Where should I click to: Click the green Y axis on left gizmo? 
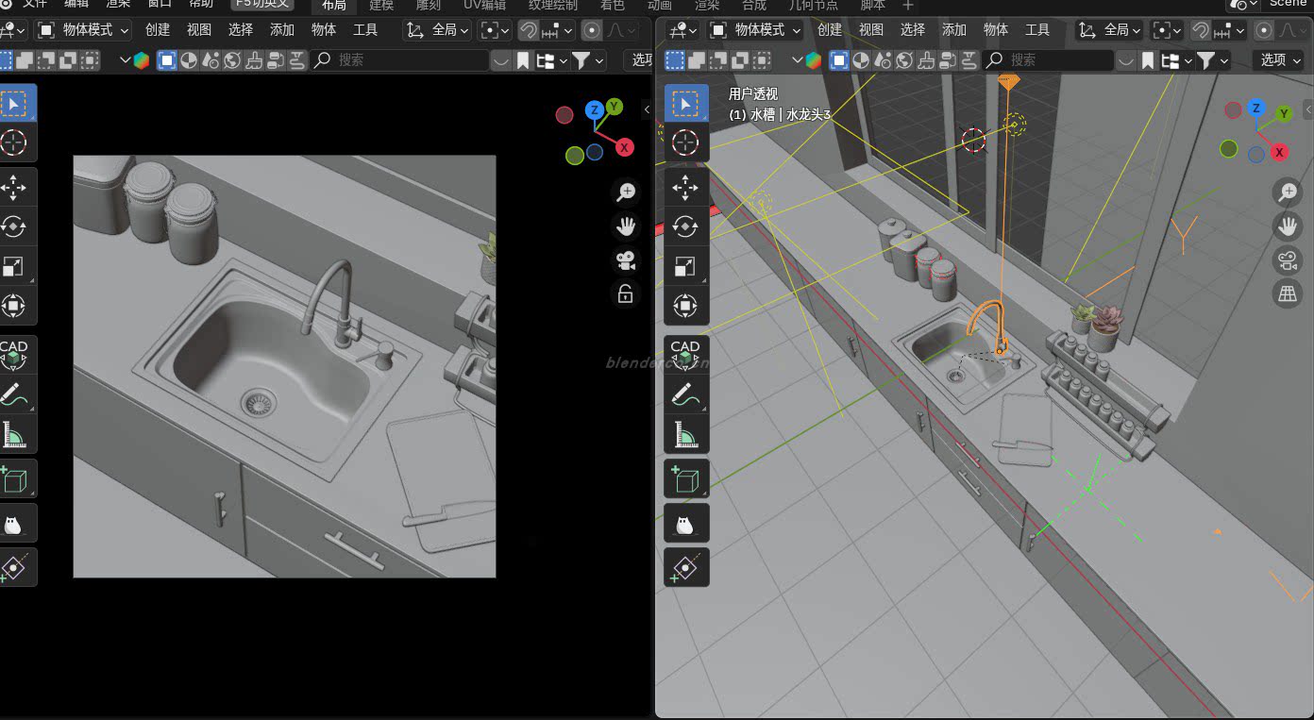click(x=615, y=106)
